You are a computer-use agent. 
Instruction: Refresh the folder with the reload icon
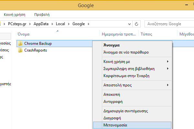pos(136,24)
